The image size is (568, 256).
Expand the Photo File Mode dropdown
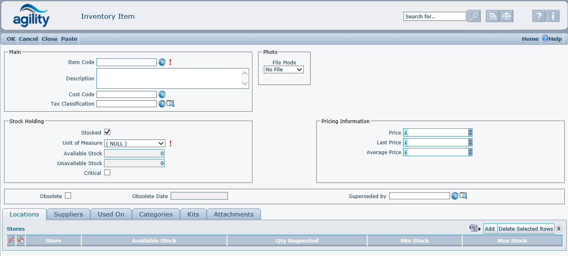[x=284, y=70]
